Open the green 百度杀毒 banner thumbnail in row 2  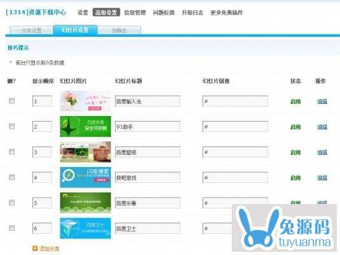click(x=85, y=126)
